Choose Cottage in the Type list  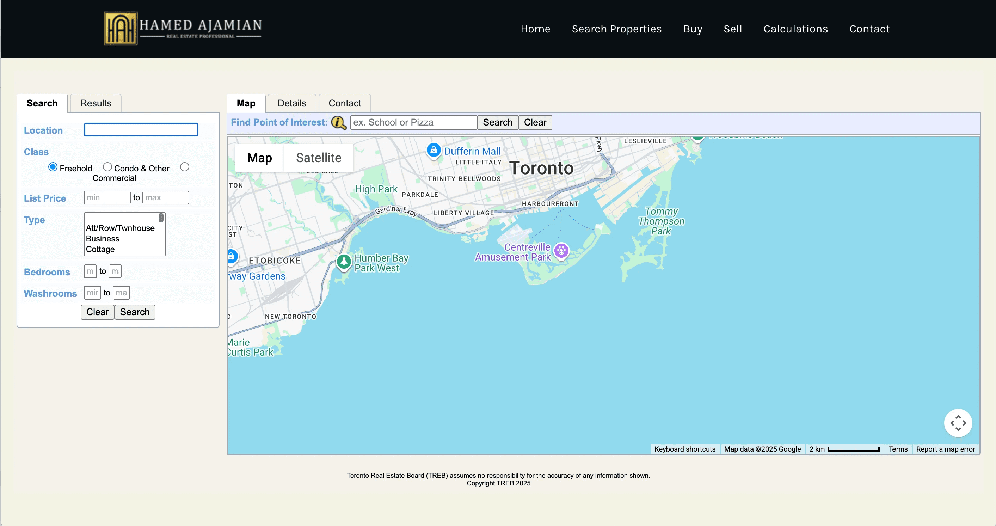pos(100,250)
